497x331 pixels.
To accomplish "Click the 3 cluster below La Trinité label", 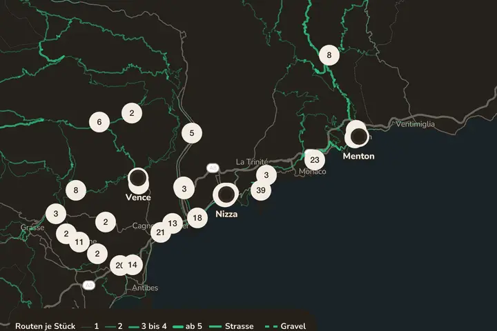I will (266, 175).
